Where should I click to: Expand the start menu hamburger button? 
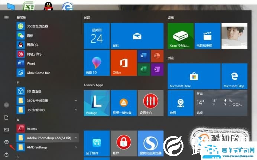(x=6, y=17)
